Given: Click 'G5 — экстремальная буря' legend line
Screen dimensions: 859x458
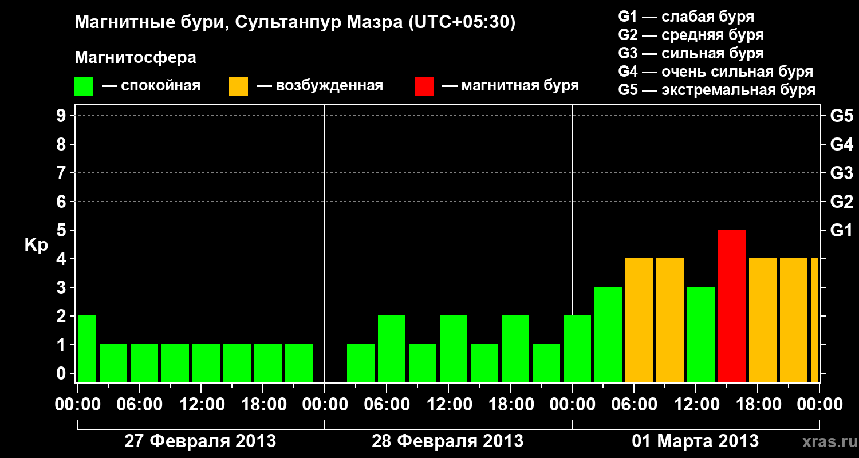Looking at the screenshot, I should (x=717, y=90).
